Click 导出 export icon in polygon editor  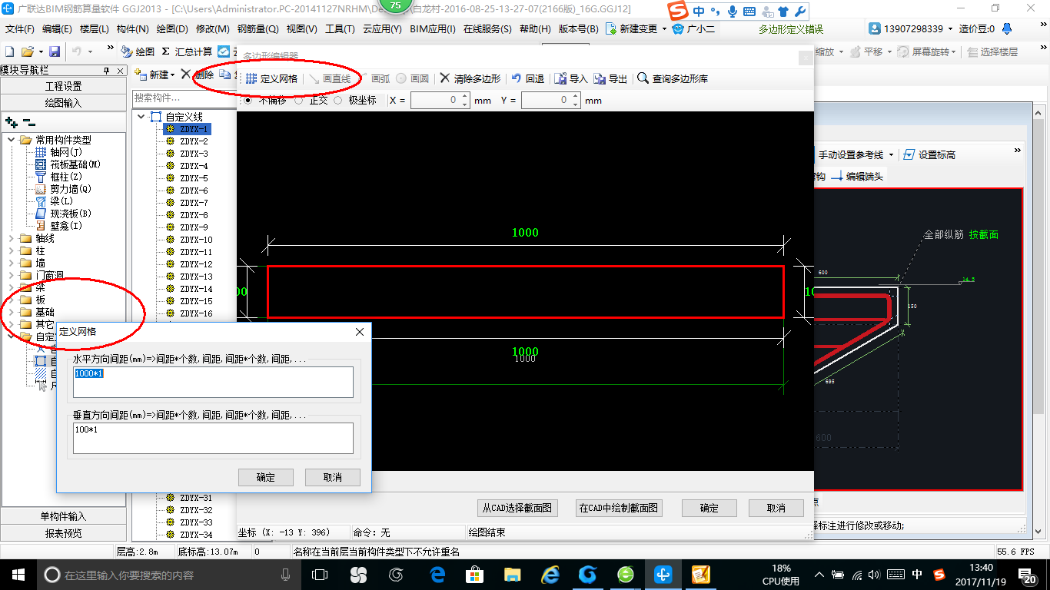pos(610,78)
